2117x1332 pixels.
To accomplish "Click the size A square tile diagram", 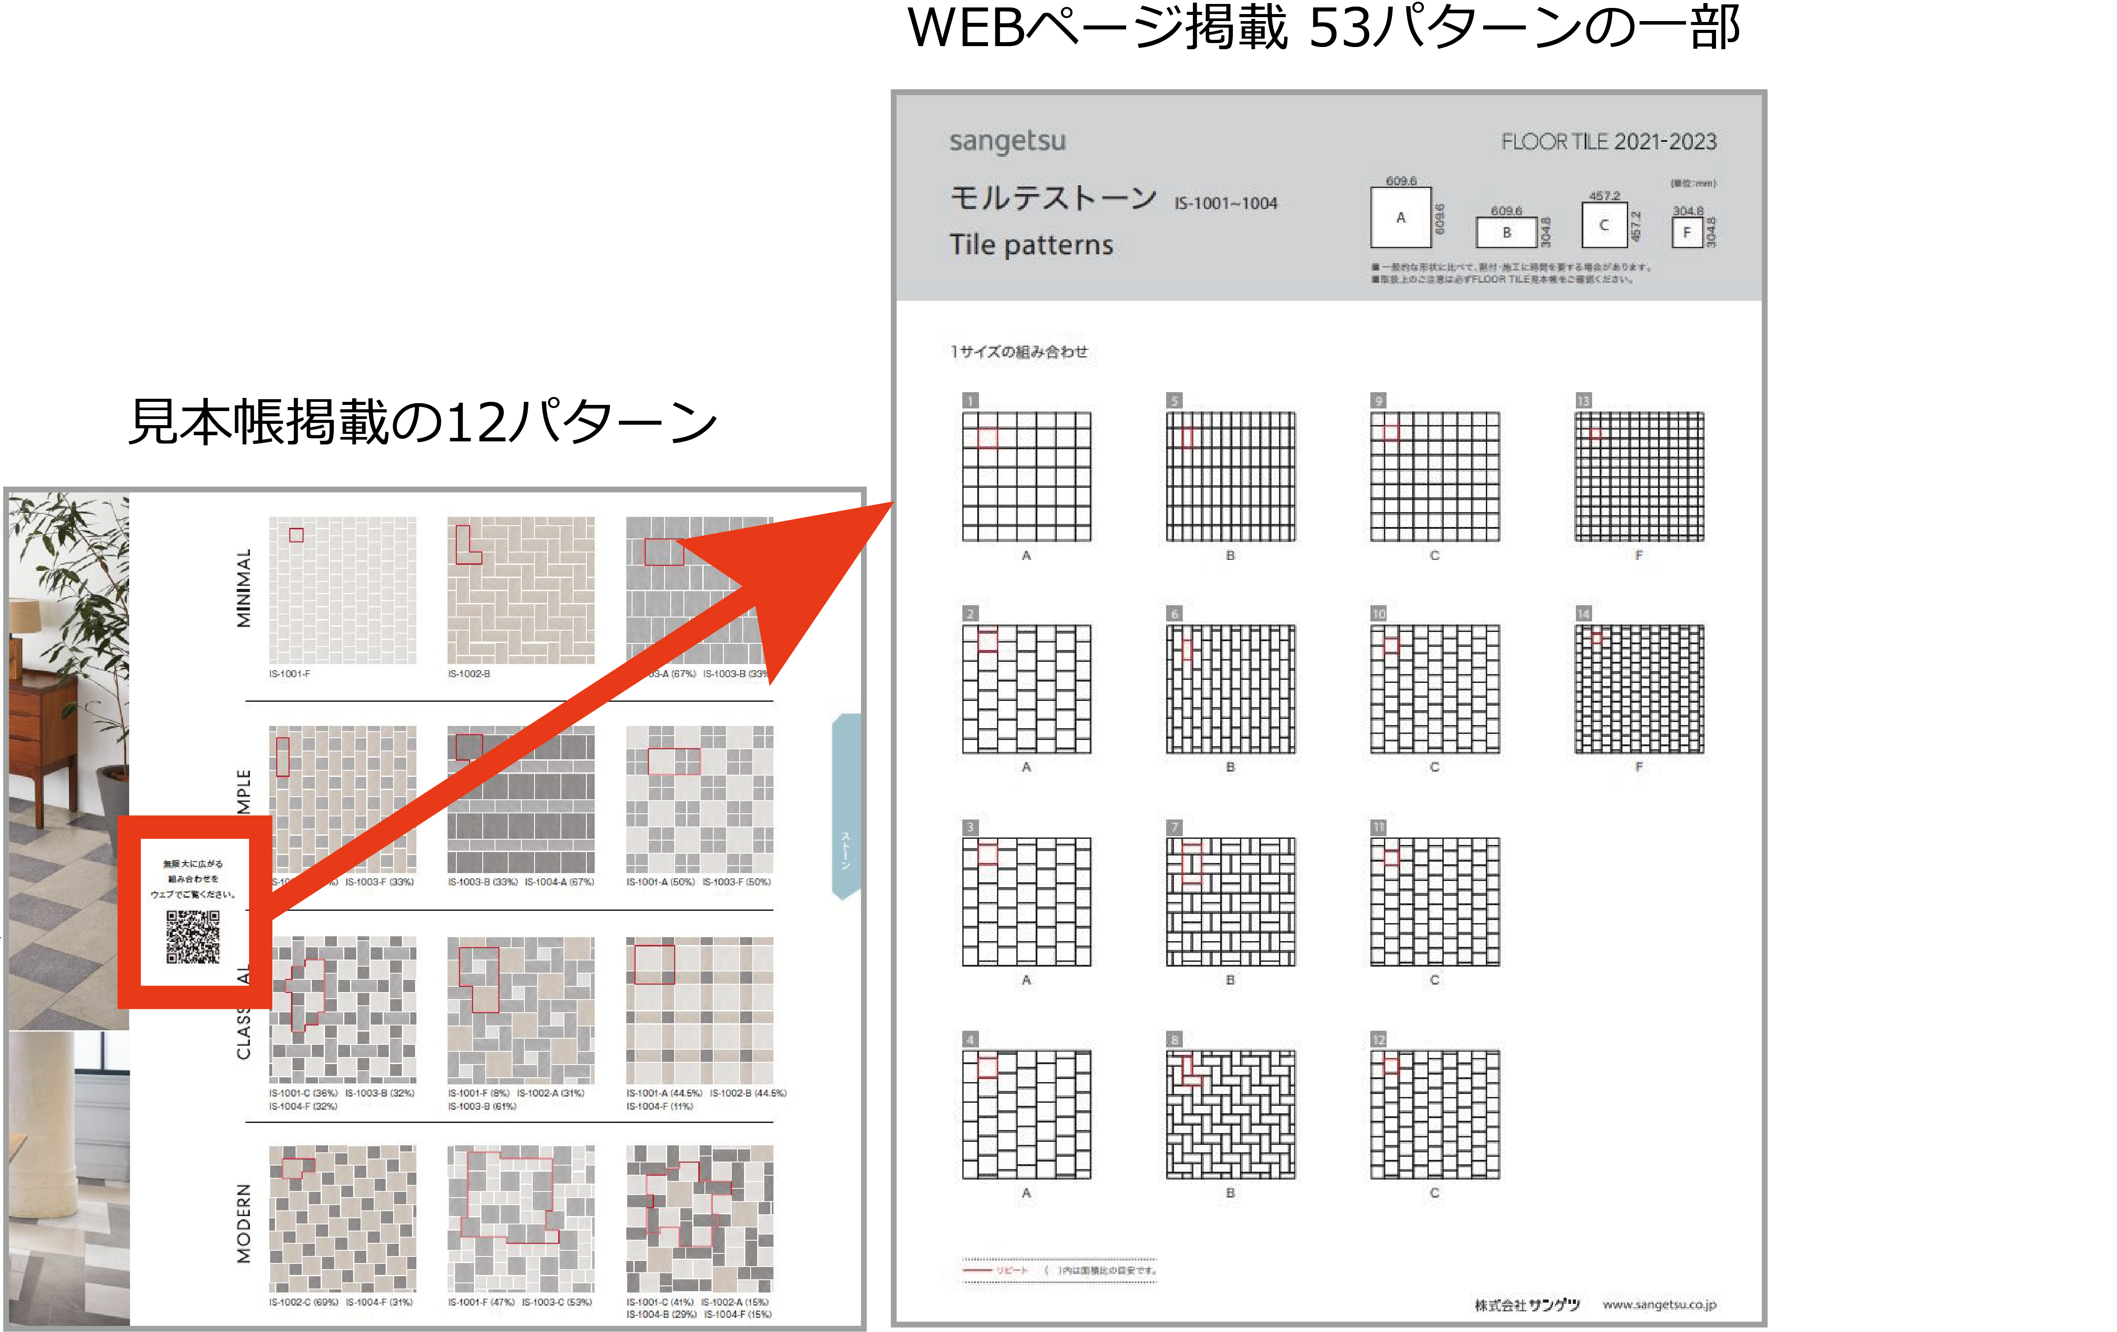I will (1401, 217).
